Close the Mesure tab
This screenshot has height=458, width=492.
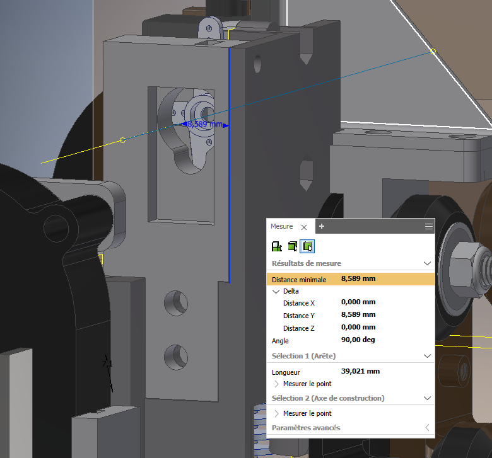click(x=304, y=227)
